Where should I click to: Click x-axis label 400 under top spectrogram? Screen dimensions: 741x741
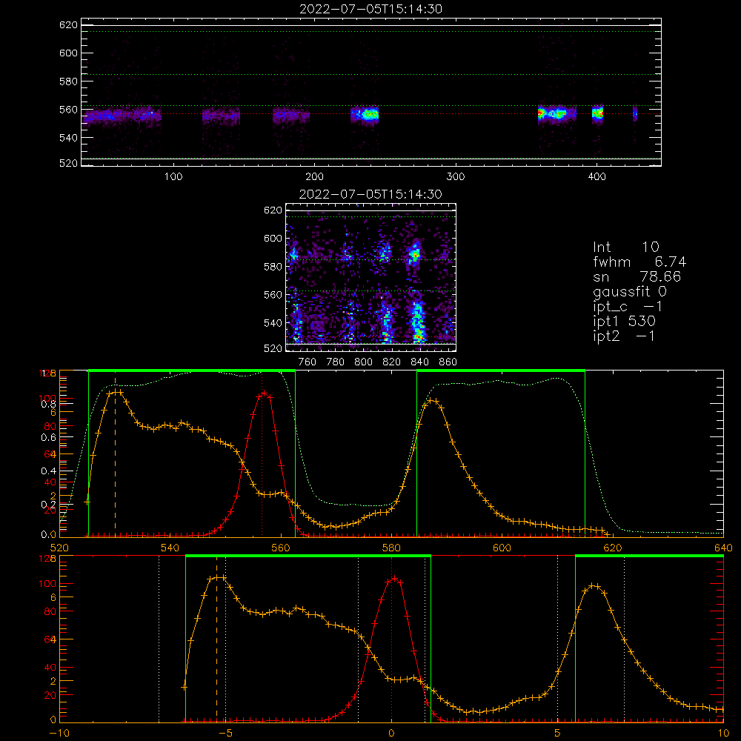[x=597, y=177]
